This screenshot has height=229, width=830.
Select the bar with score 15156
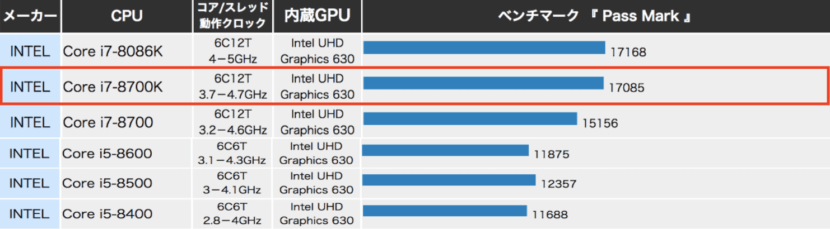470,119
